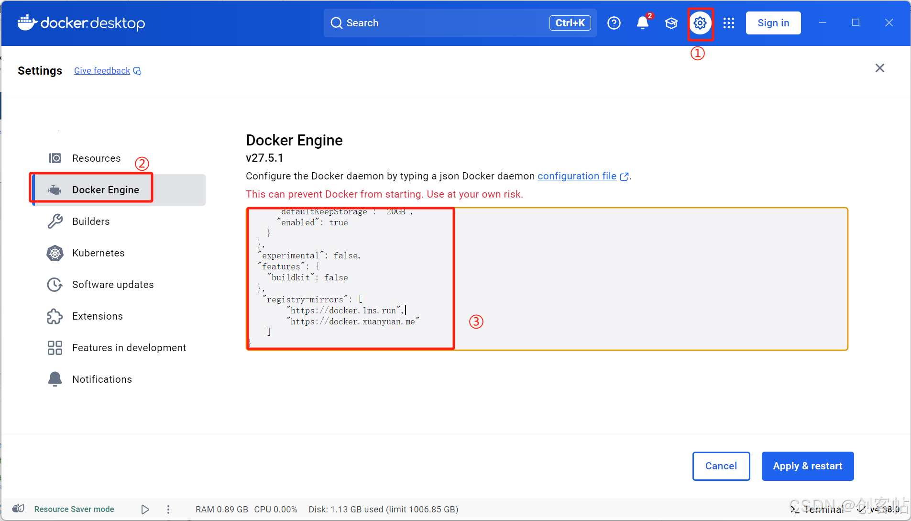
Task: Click the Extensions puzzle icon
Action: click(55, 316)
